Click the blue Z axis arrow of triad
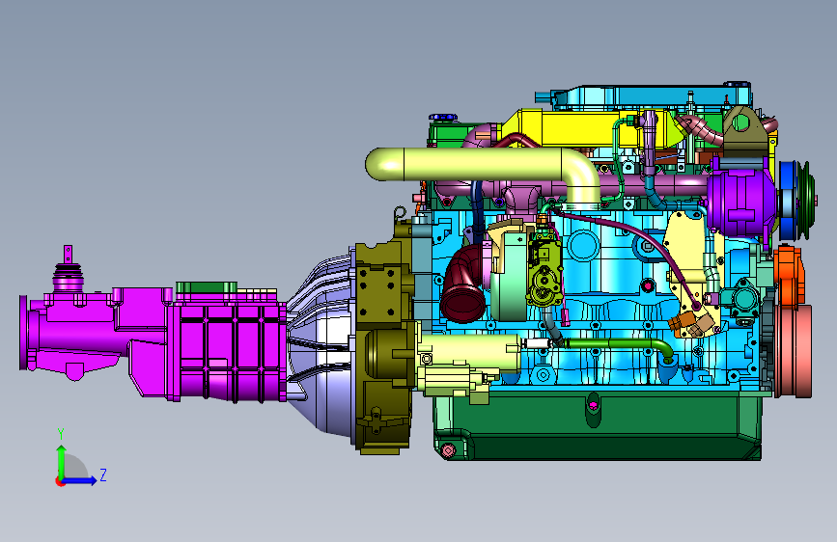 point(81,480)
